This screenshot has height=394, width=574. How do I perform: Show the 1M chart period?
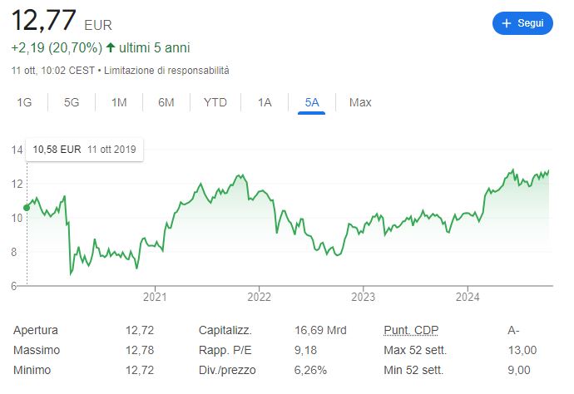tap(119, 102)
